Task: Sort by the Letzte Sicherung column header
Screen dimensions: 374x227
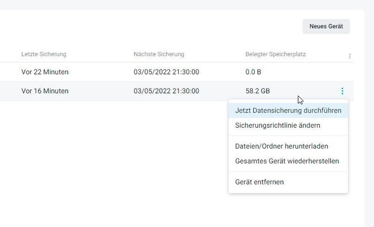Action: point(44,54)
